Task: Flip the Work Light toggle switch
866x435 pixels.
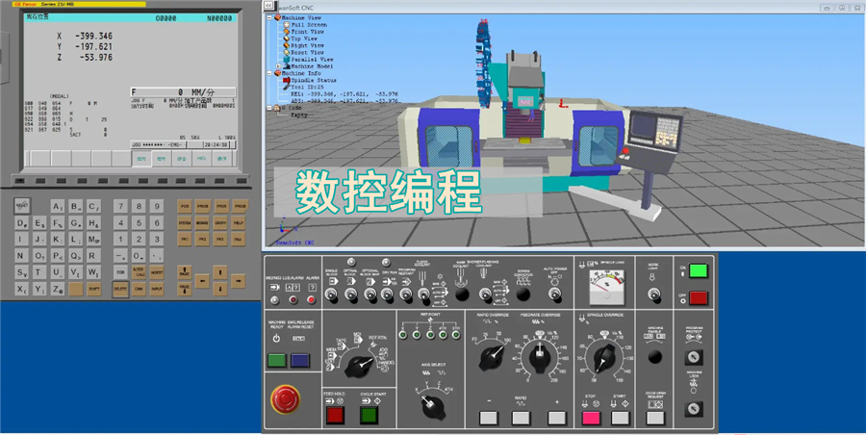Action: click(x=652, y=278)
